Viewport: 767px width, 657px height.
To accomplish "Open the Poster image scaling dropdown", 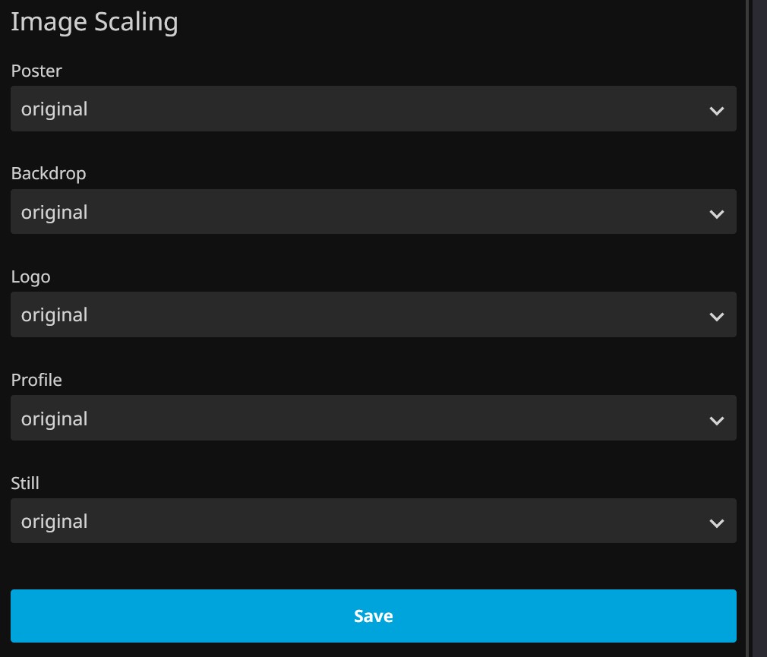I will [373, 109].
